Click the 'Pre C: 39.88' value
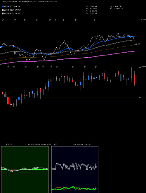The image size is (146, 193). tap(91, 13)
